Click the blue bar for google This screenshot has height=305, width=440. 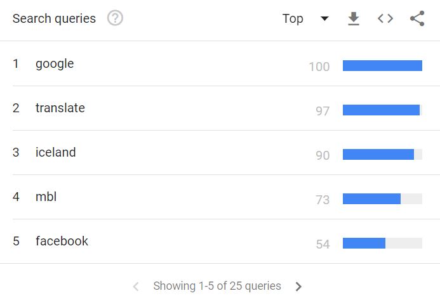click(382, 65)
